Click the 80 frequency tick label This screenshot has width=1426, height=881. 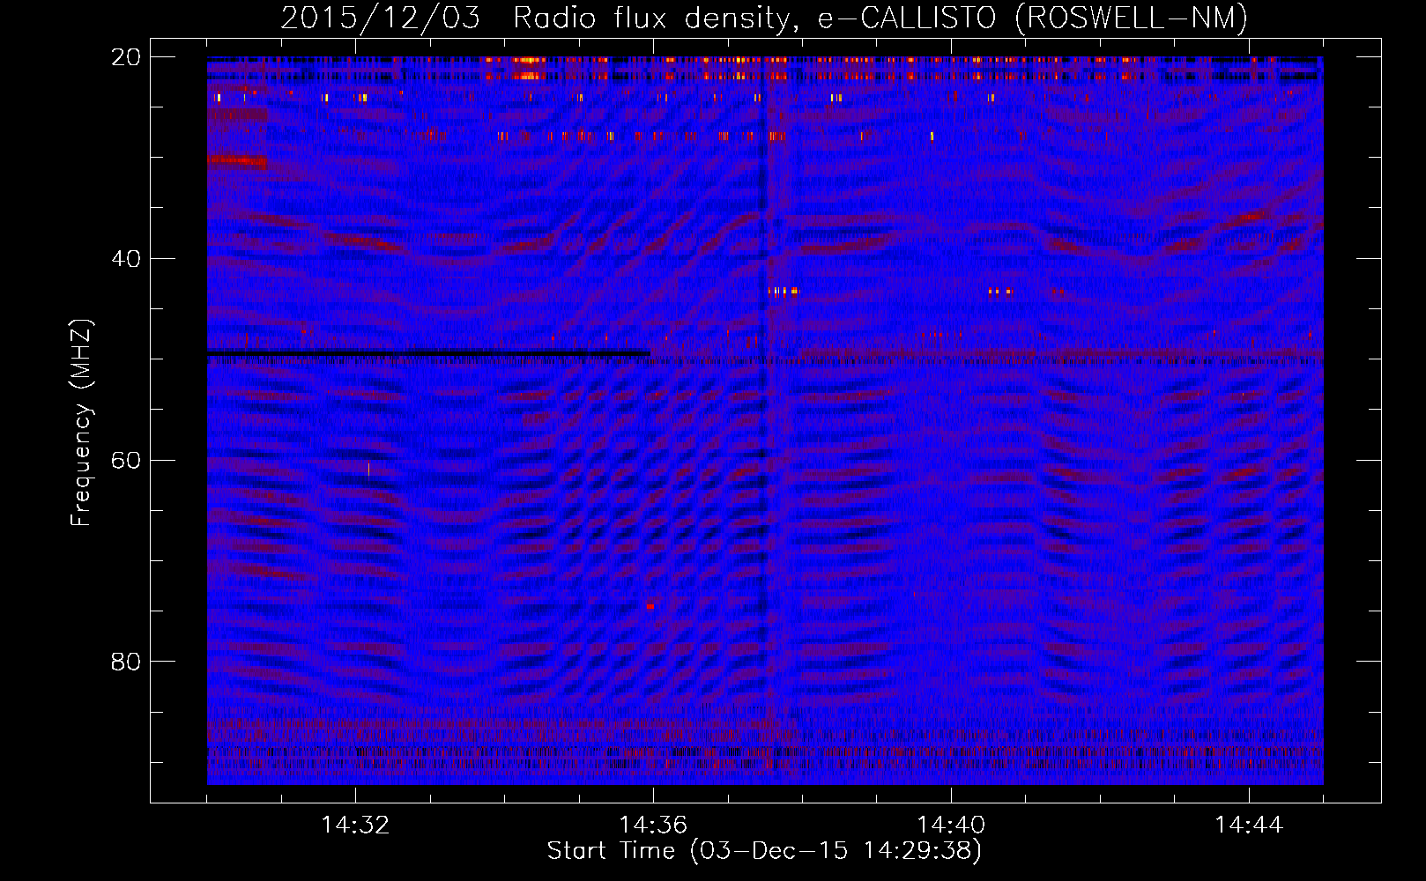coord(126,662)
